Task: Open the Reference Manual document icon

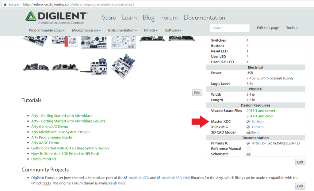Action: tap(248, 149)
